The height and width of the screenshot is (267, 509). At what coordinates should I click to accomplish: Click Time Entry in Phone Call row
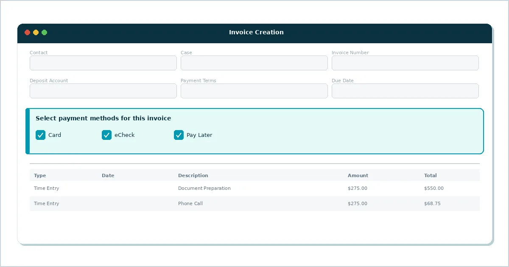point(47,204)
